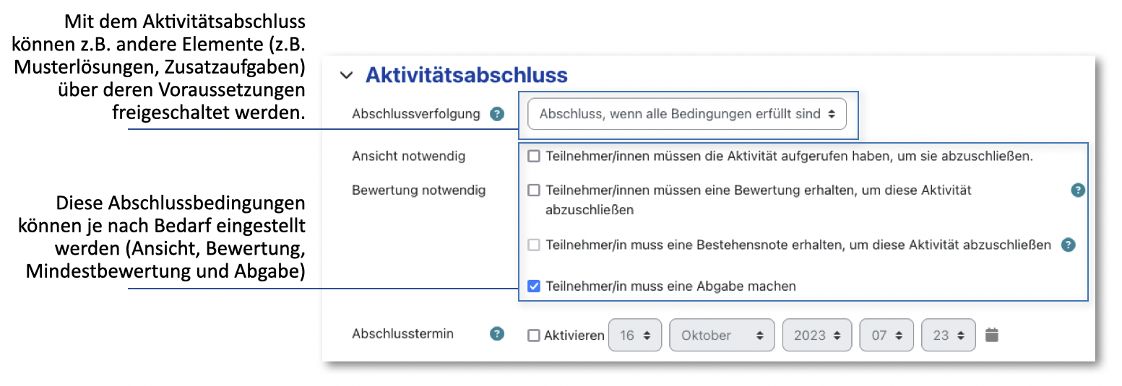This screenshot has height=386, width=1122.
Task: Click the Aktivitätsabschluss section heading
Action: point(466,75)
